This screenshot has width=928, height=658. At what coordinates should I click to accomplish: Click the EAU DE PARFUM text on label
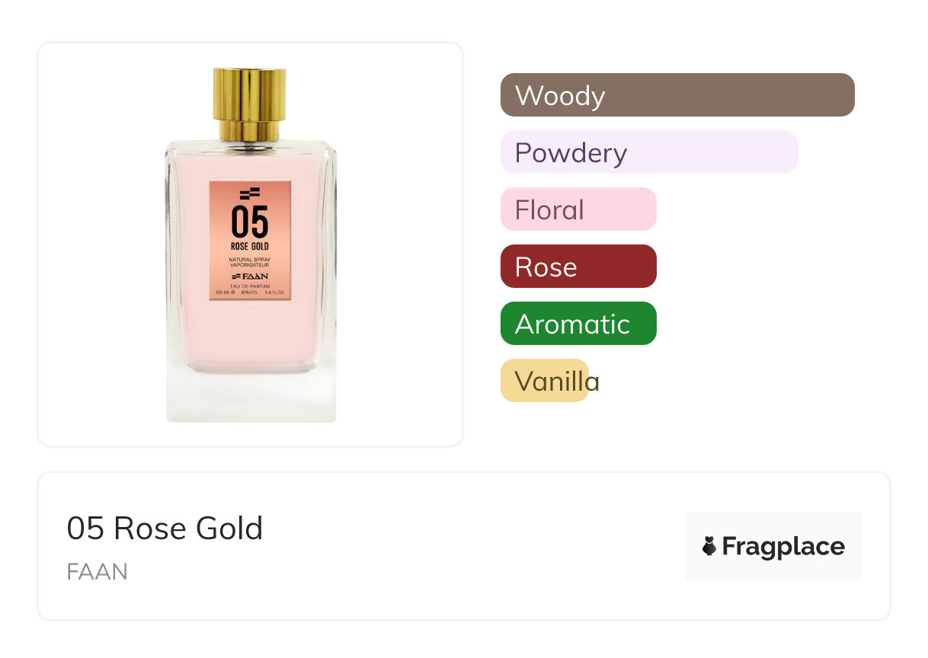tap(250, 285)
